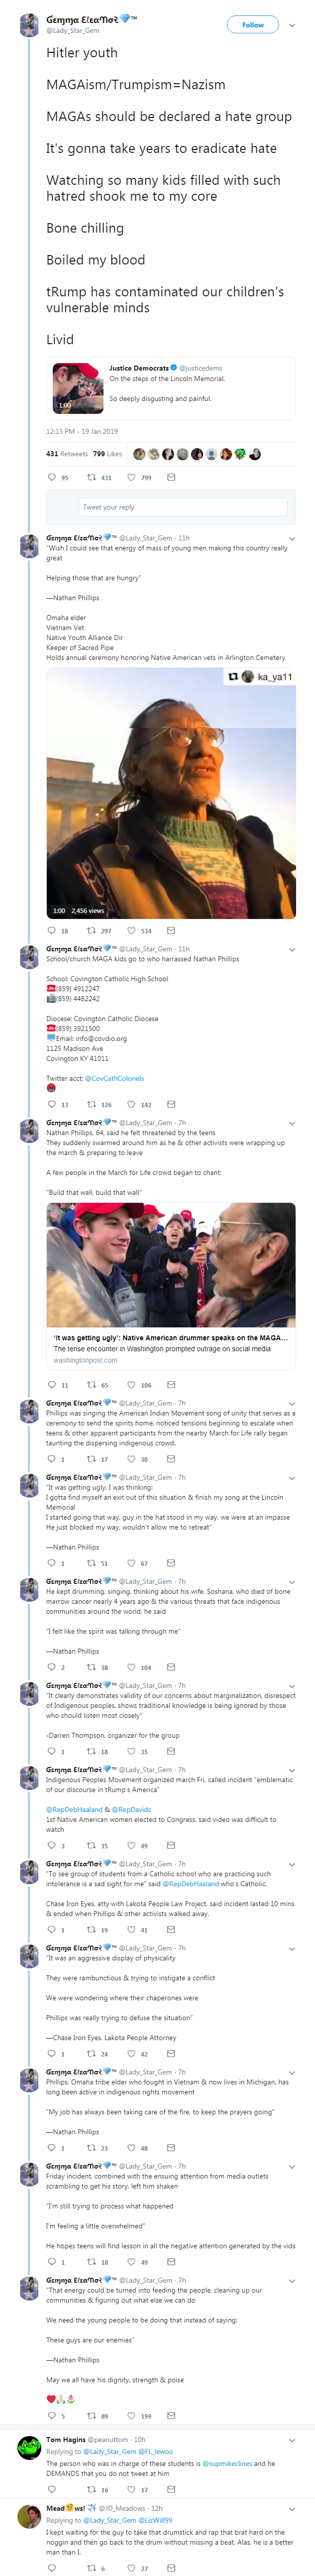
Task: Play the Nathan Phillips video with 2,456 views
Action: point(171,793)
